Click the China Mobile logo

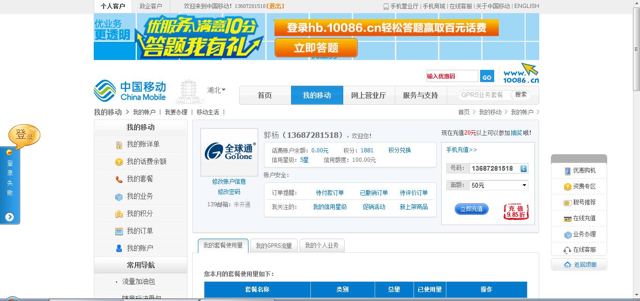[130, 90]
